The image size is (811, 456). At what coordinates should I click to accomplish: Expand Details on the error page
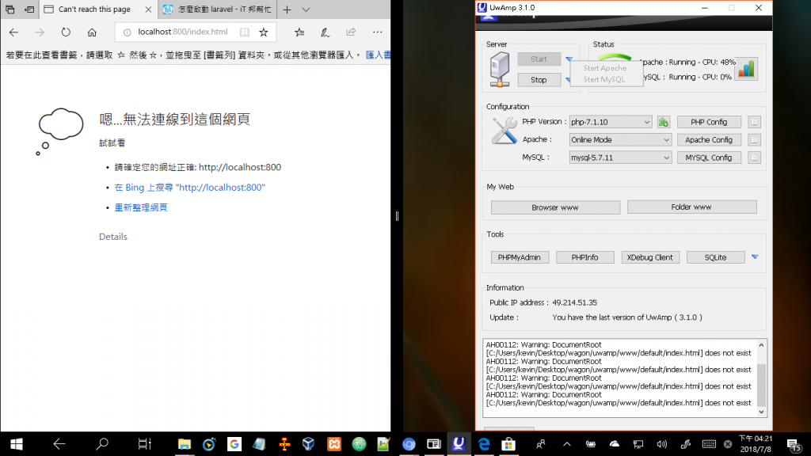pyautogui.click(x=112, y=236)
